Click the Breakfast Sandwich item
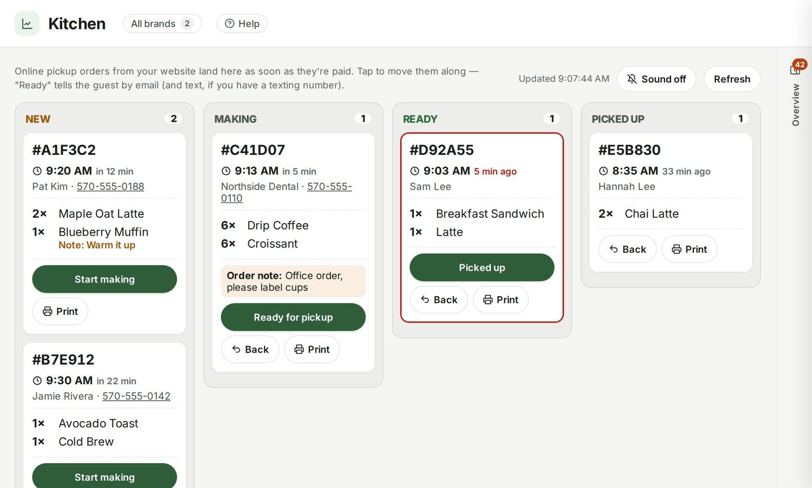The height and width of the screenshot is (488, 812). pyautogui.click(x=490, y=214)
